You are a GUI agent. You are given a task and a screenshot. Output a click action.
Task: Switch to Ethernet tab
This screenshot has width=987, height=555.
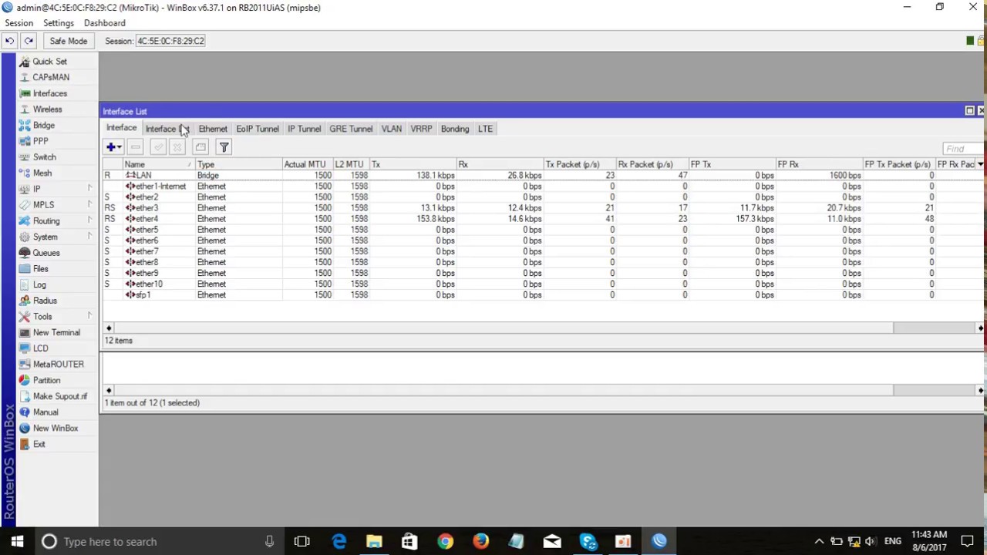[x=213, y=129]
